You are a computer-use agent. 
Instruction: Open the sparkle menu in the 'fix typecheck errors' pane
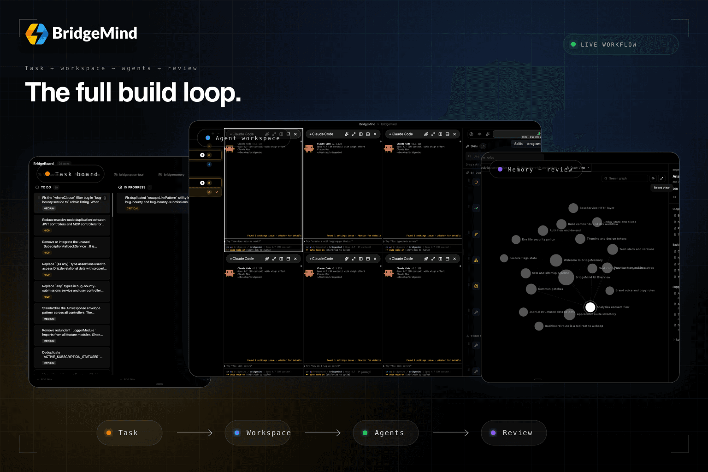(426, 134)
